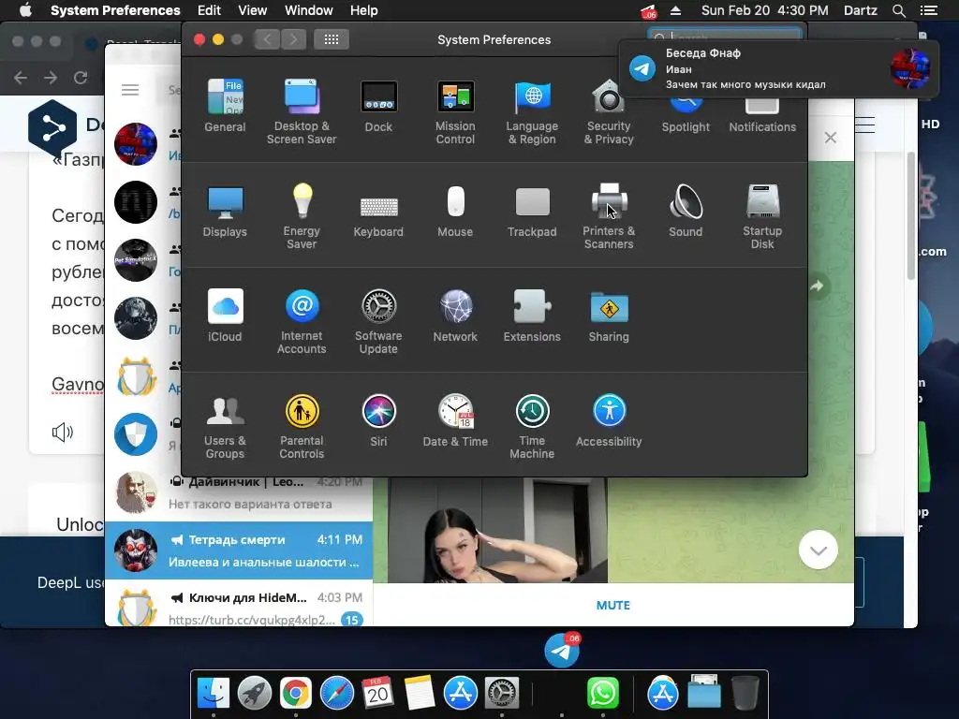Viewport: 959px width, 719px height.
Task: Open the Window menu
Action: point(309,10)
